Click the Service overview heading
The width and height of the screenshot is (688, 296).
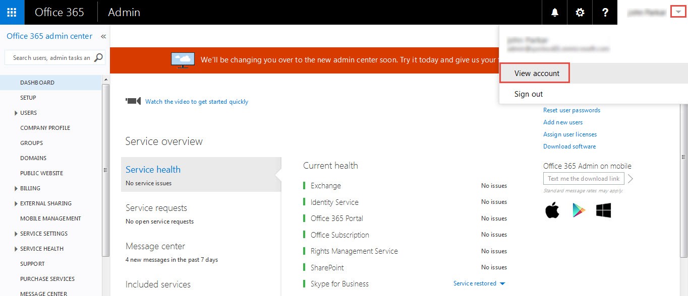pyautogui.click(x=164, y=141)
